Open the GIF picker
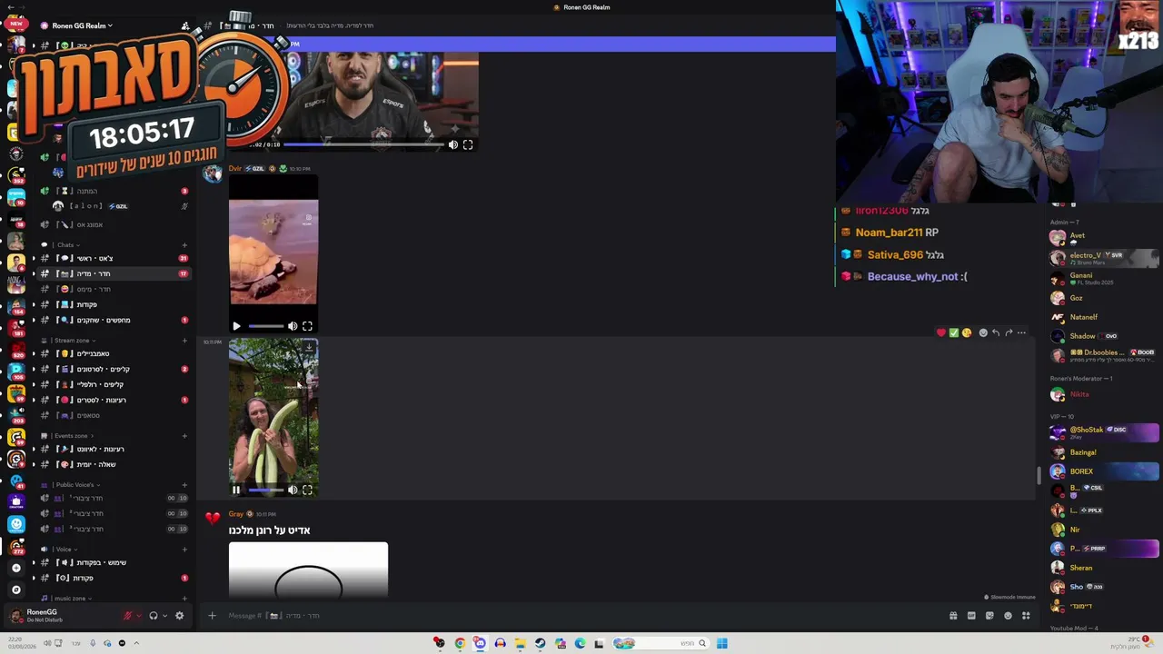1163x654 pixels. click(x=971, y=616)
